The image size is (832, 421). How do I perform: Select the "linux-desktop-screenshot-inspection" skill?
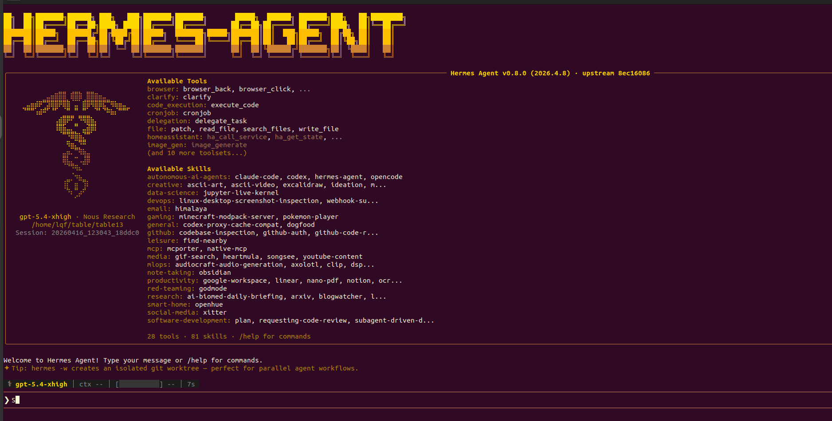point(249,201)
